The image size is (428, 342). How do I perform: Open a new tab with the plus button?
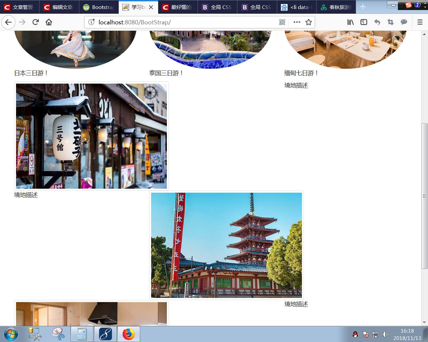click(x=363, y=7)
